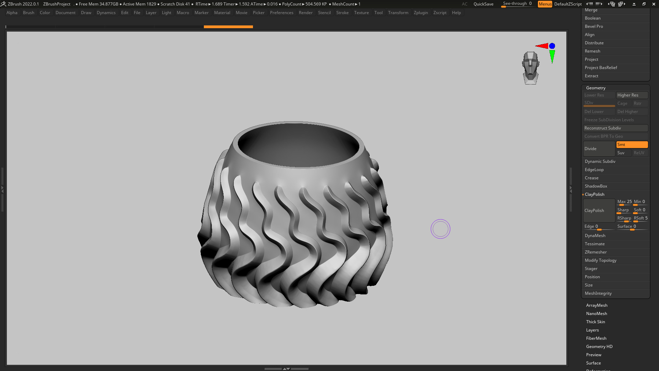Click the hide-to-tray down arrow icon in title bar
This screenshot has height=371, width=659.
tap(634, 4)
